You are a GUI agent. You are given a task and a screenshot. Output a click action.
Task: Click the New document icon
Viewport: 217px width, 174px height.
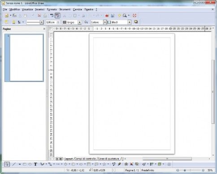[7, 16]
